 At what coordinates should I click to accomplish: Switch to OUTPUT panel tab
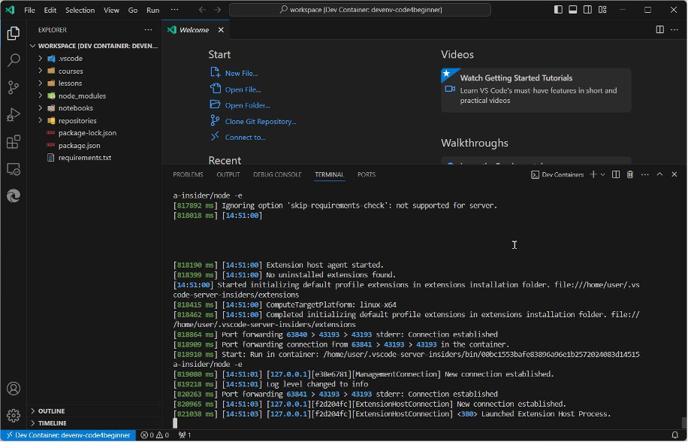pyautogui.click(x=228, y=174)
